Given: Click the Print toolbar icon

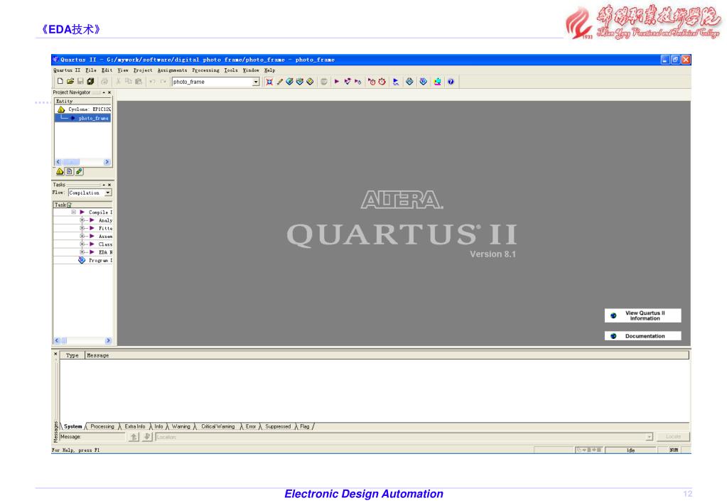Looking at the screenshot, I should pyautogui.click(x=104, y=82).
